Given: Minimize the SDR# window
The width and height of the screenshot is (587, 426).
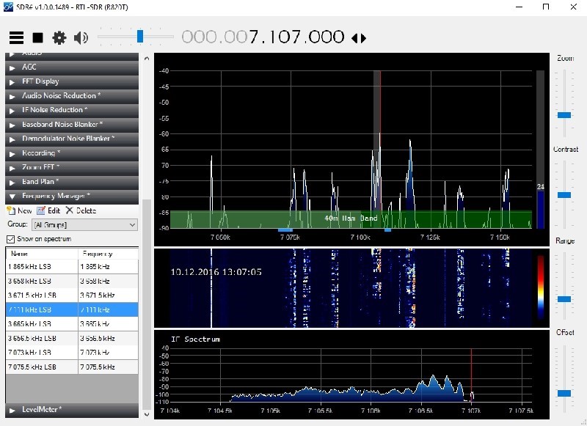Looking at the screenshot, I should coord(519,7).
